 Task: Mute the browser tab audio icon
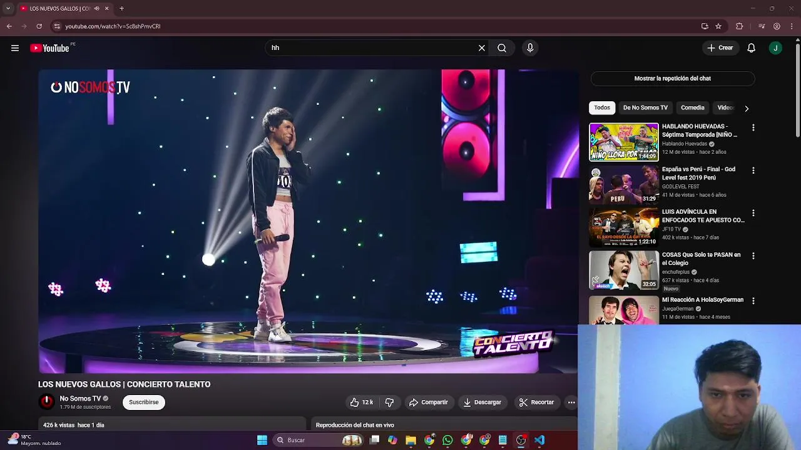click(x=96, y=9)
